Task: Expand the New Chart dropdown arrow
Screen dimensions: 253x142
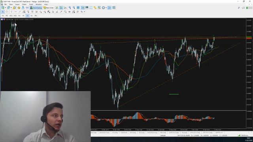Action: click(x=5, y=8)
